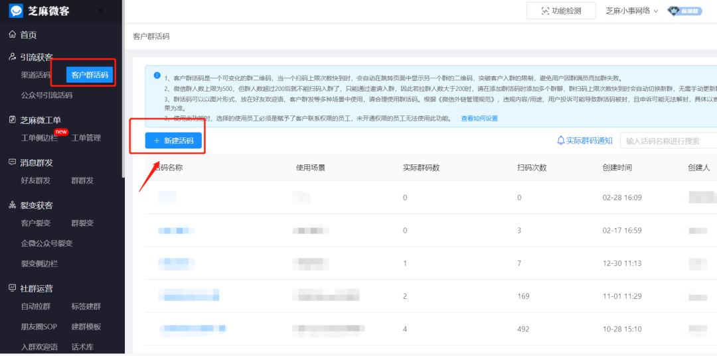Click the scan count 492 cell
This screenshot has width=717, height=356.
(x=523, y=329)
